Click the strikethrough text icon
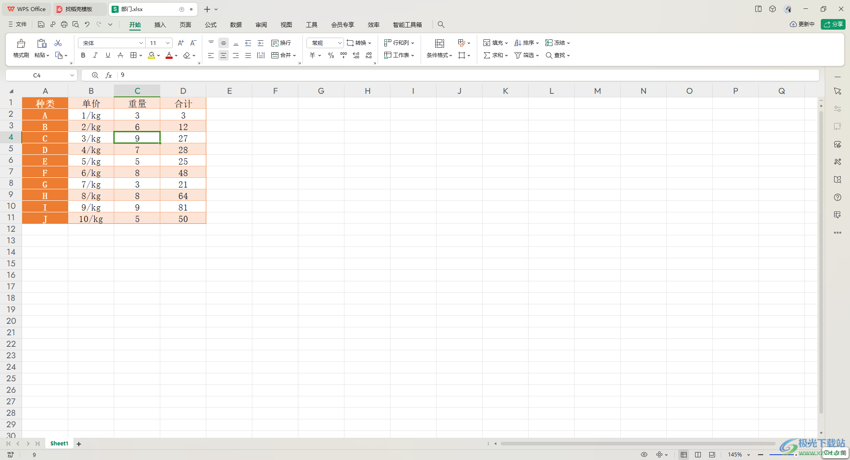Viewport: 850px width, 460px height. click(120, 55)
